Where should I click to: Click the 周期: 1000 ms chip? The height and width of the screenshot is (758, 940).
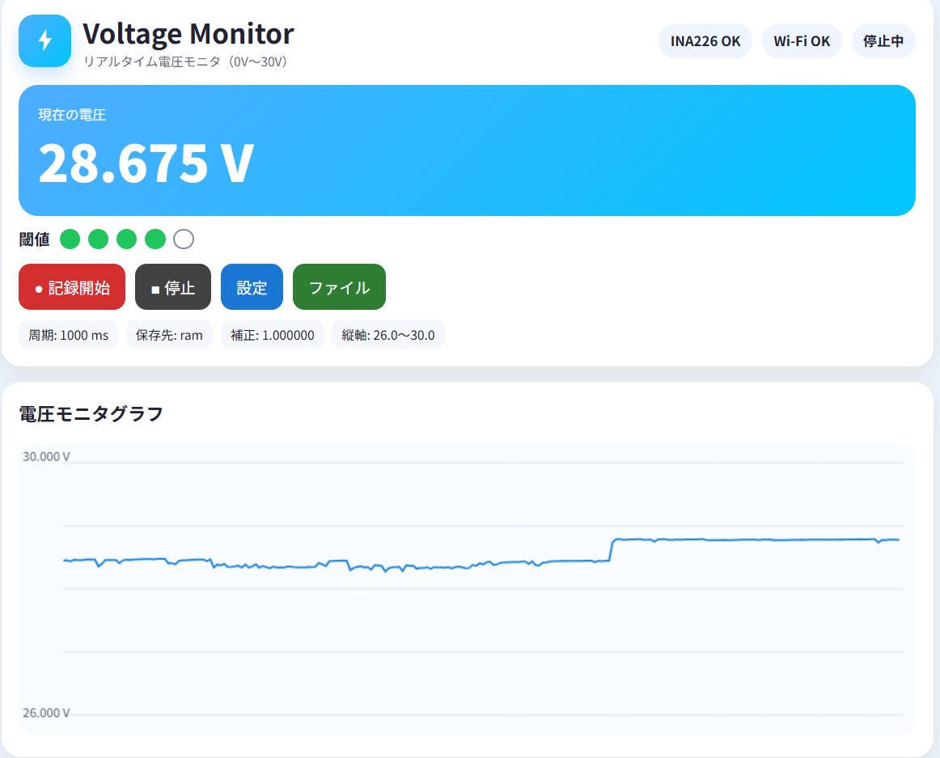68,335
